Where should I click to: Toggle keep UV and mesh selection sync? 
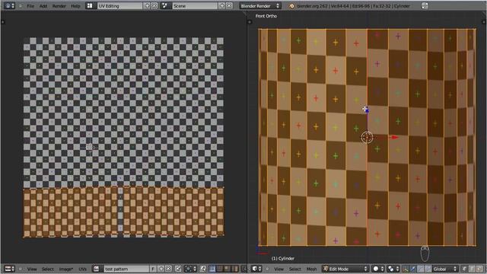[203, 269]
